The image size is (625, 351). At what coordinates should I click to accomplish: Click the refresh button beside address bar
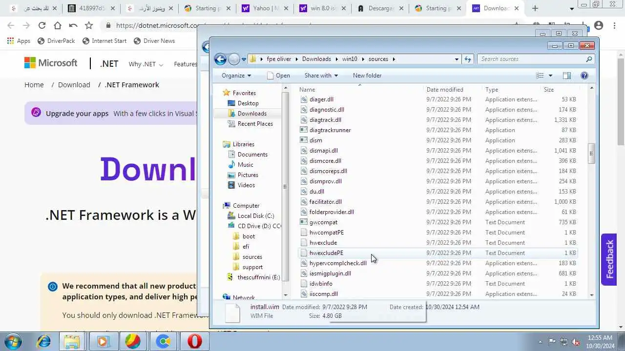(x=468, y=59)
